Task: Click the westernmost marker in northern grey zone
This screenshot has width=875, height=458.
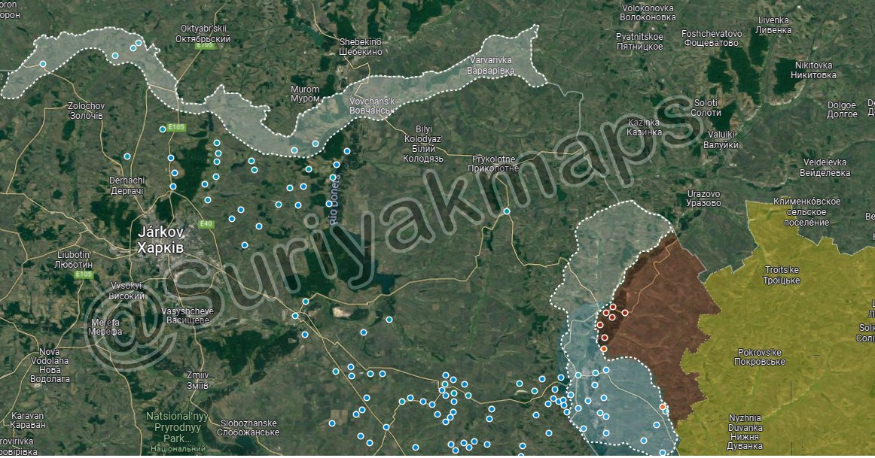Action: 42,64
